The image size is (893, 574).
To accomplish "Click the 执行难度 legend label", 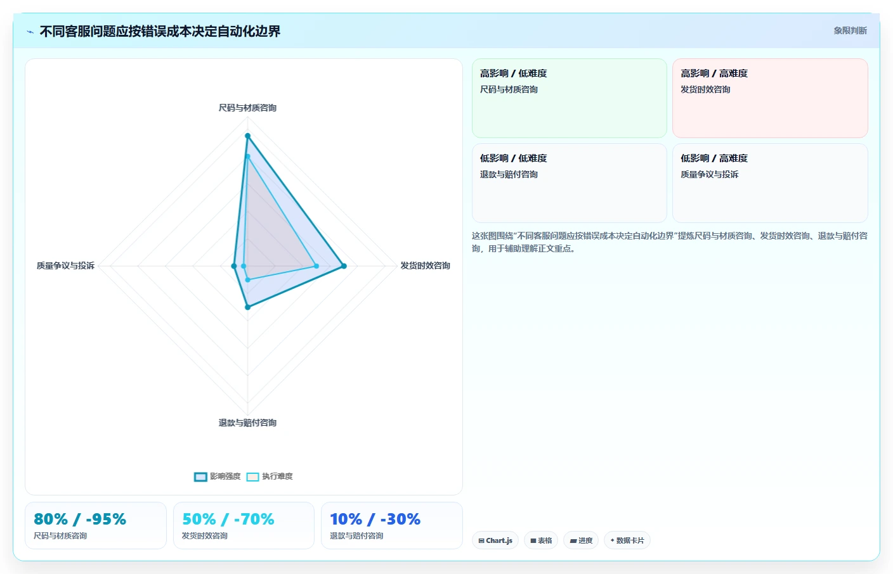I will pos(277,476).
